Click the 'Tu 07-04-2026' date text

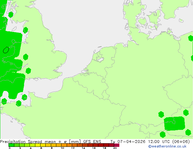coord(128,142)
